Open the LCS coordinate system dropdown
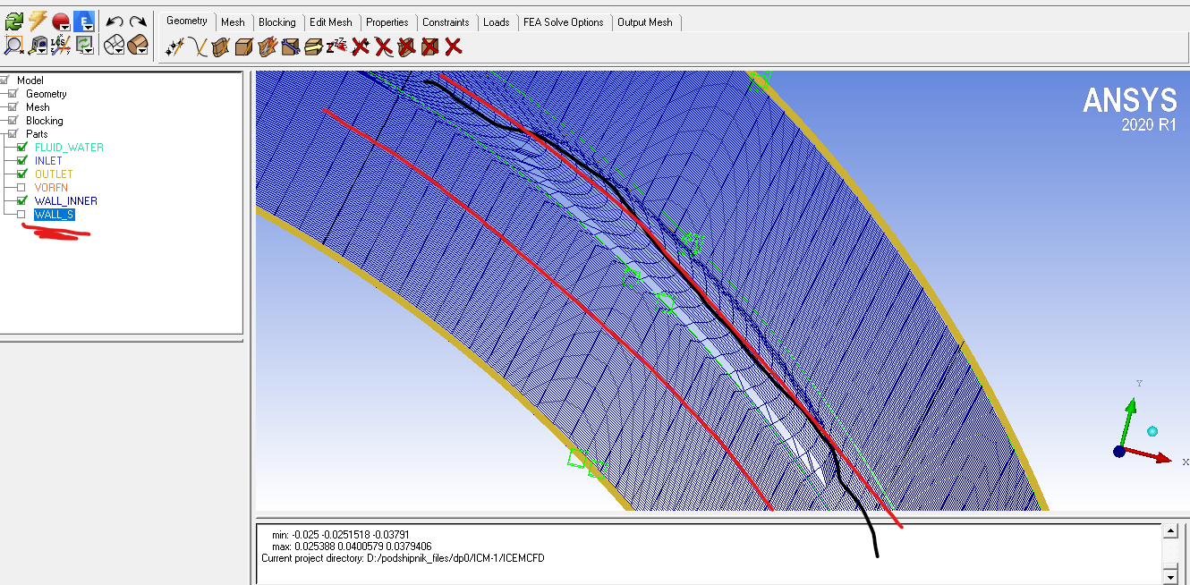The width and height of the screenshot is (1190, 585). coord(61,45)
